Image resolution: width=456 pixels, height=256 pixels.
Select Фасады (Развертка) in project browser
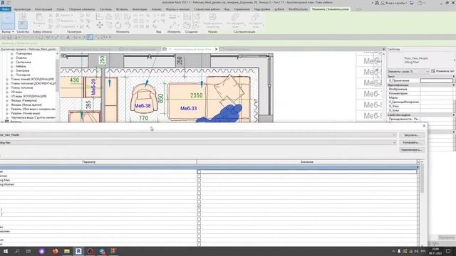click(x=24, y=100)
